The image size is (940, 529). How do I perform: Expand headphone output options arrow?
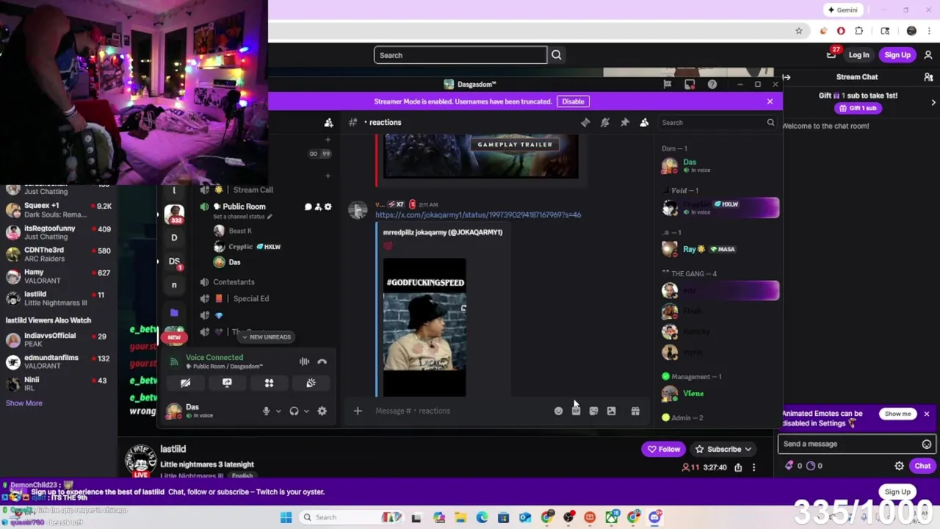point(306,411)
